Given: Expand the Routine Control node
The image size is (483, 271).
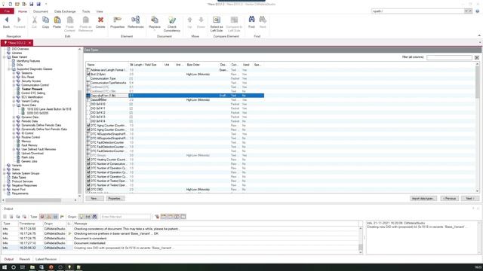Looking at the screenshot, I should [x=14, y=137].
